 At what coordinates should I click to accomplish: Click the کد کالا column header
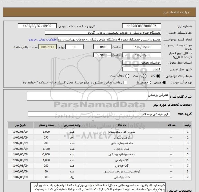point(171,125)
